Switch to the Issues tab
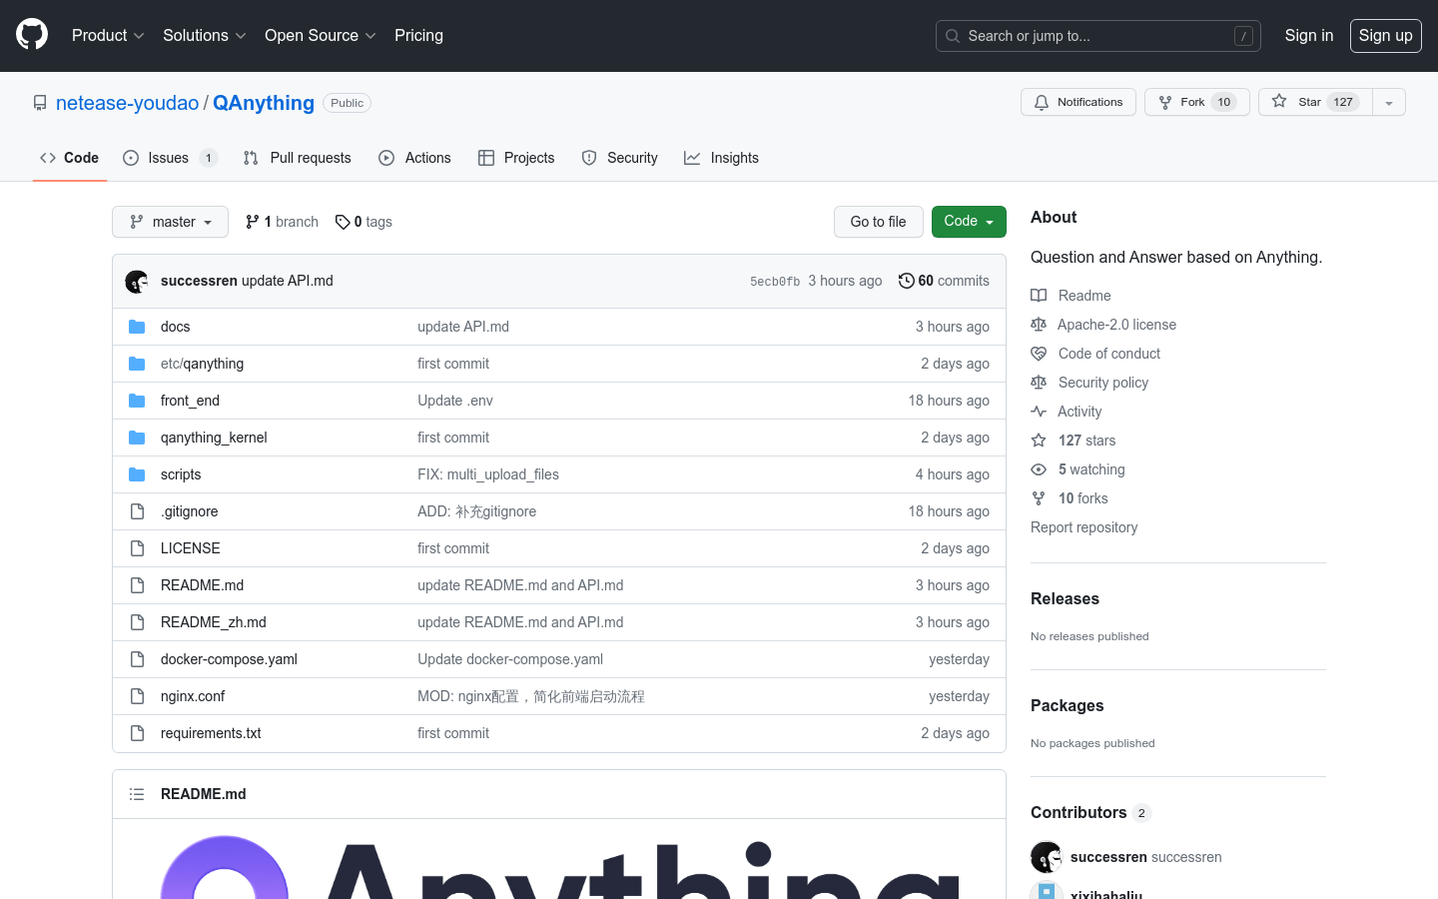 point(169,158)
